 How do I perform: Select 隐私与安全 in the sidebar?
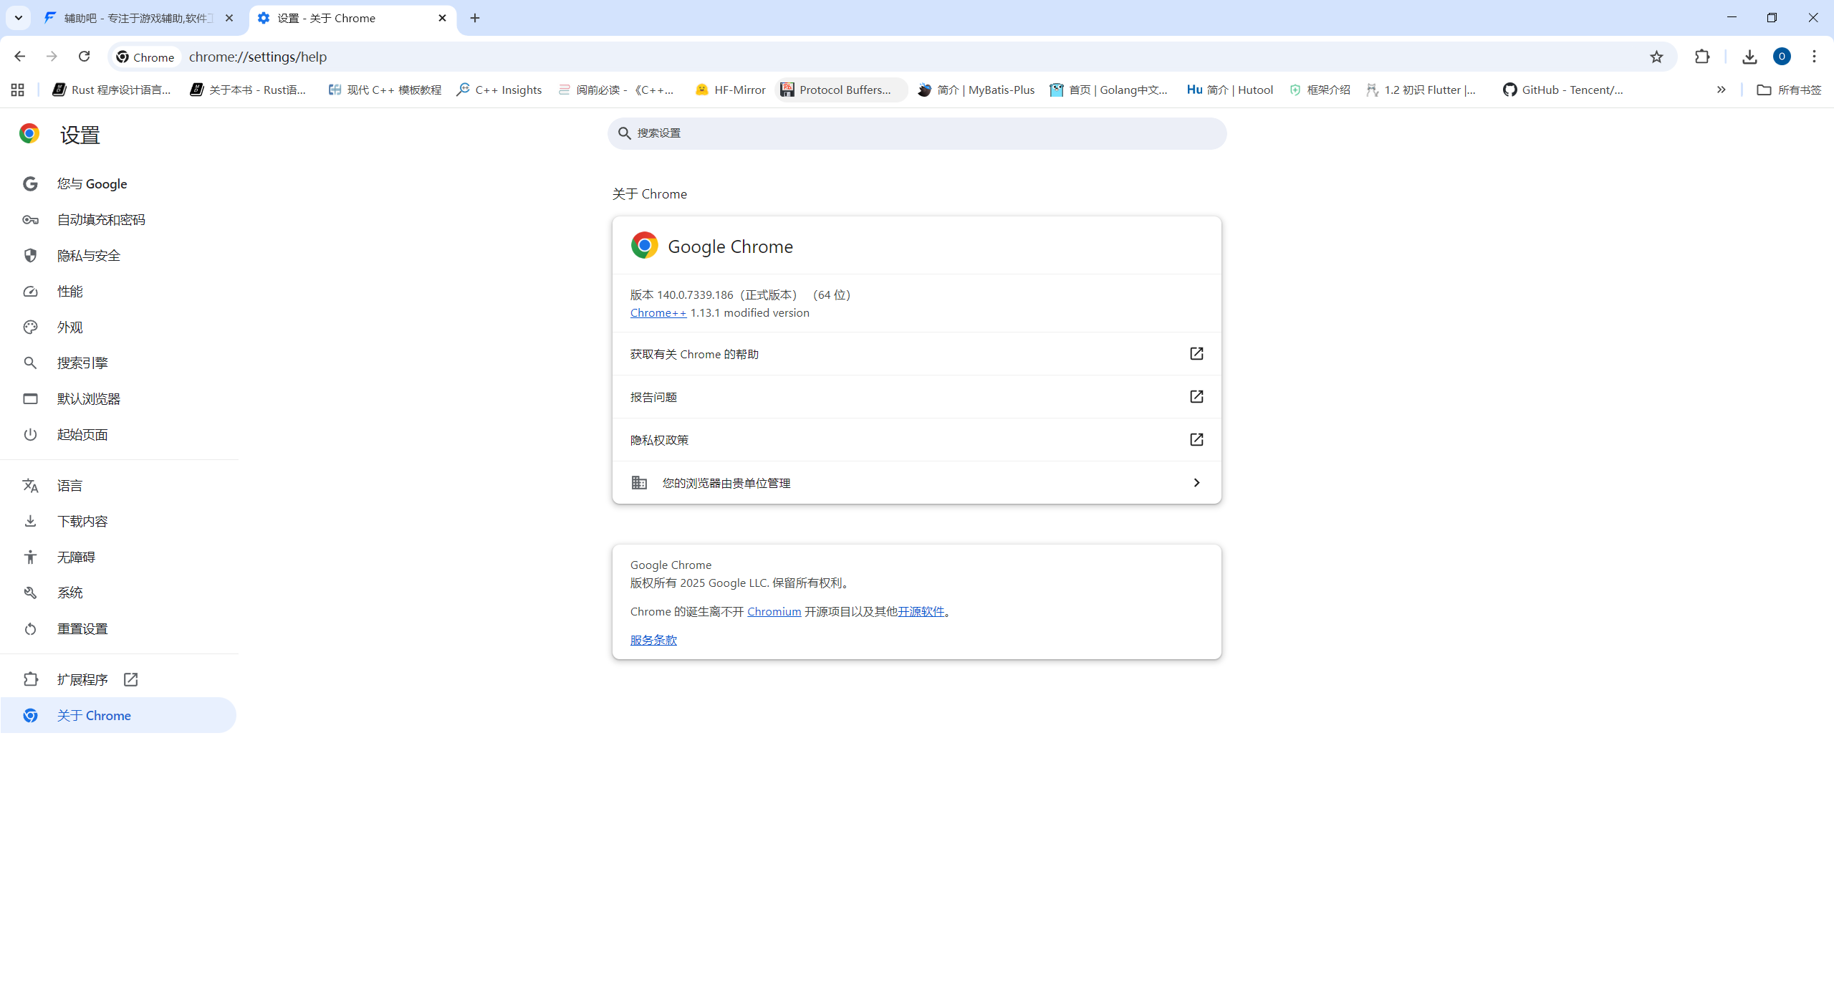[x=89, y=256]
